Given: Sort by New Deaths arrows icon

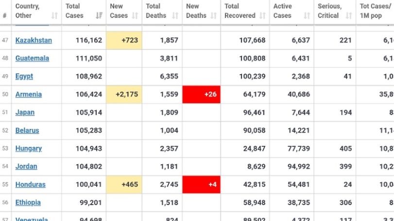Looking at the screenshot, I should (214, 16).
